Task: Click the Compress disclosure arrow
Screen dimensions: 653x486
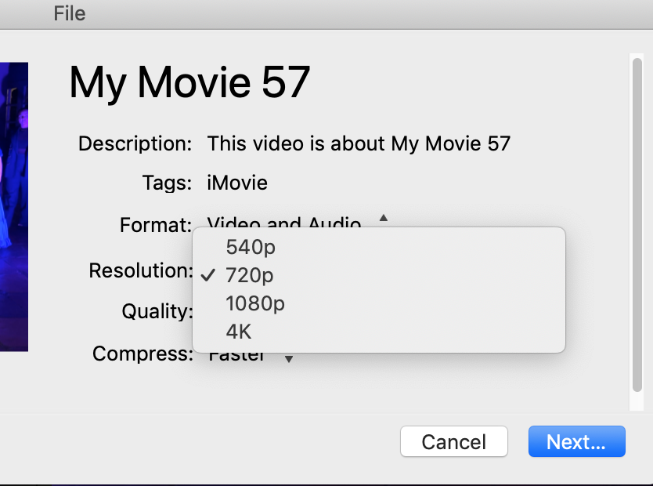Action: click(288, 357)
